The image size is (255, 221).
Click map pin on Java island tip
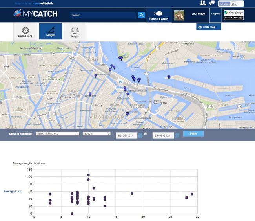tap(169, 77)
